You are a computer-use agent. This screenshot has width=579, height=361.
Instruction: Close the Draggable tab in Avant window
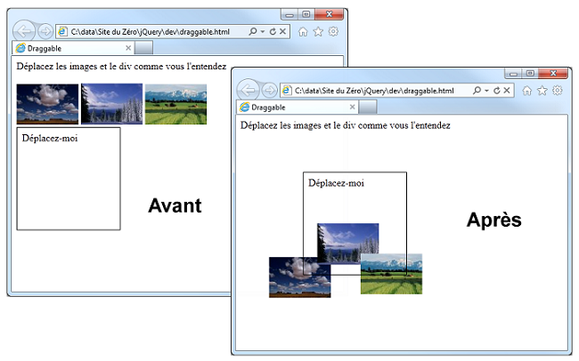(x=128, y=48)
